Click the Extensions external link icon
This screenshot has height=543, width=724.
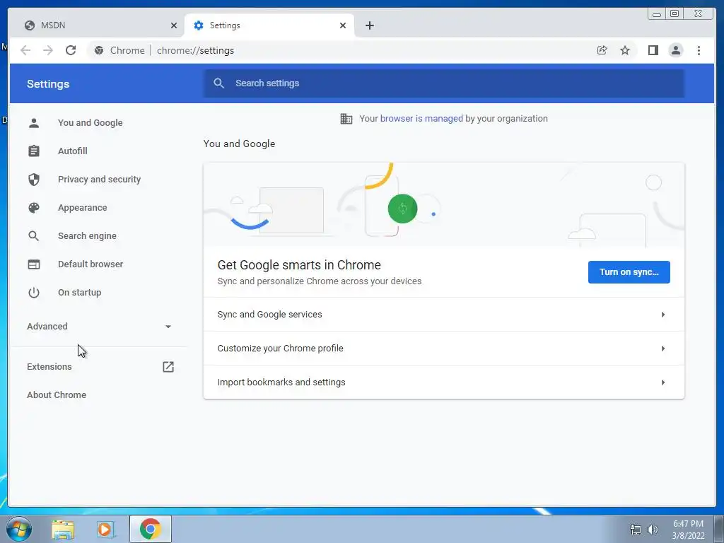click(168, 367)
